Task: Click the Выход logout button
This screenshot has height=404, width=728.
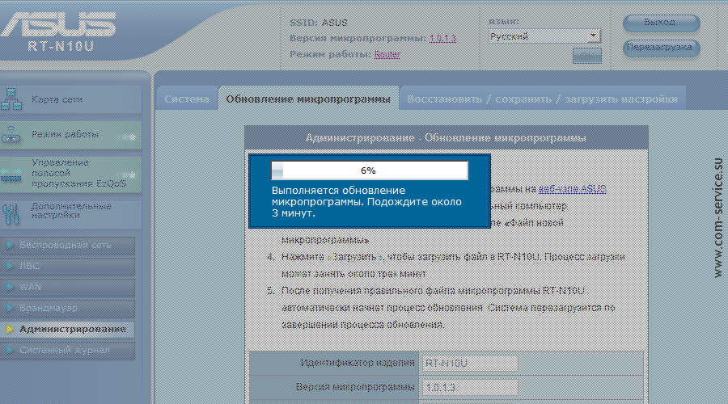Action: (x=661, y=23)
